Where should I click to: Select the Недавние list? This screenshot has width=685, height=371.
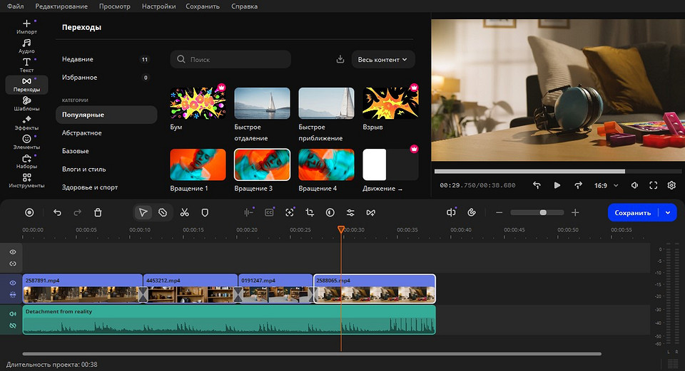[106, 59]
